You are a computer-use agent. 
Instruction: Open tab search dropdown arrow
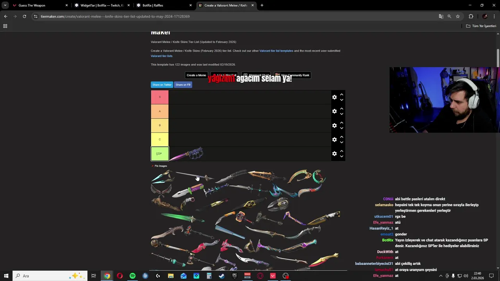[x=5, y=5]
